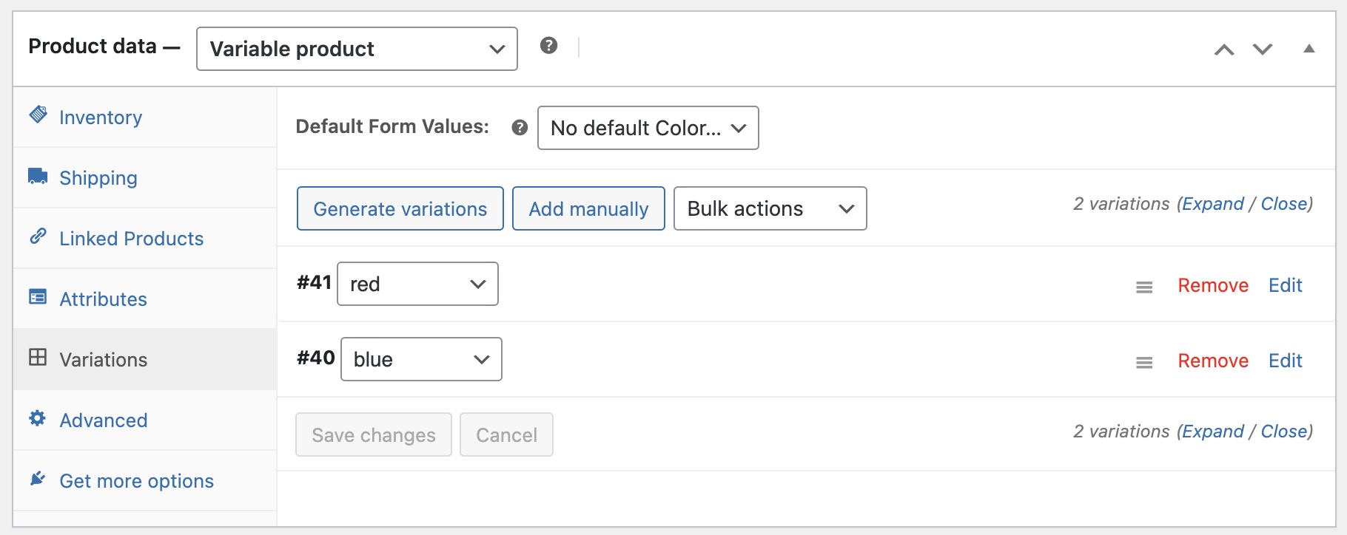Click the Attributes list icon
The height and width of the screenshot is (535, 1347).
coord(38,297)
